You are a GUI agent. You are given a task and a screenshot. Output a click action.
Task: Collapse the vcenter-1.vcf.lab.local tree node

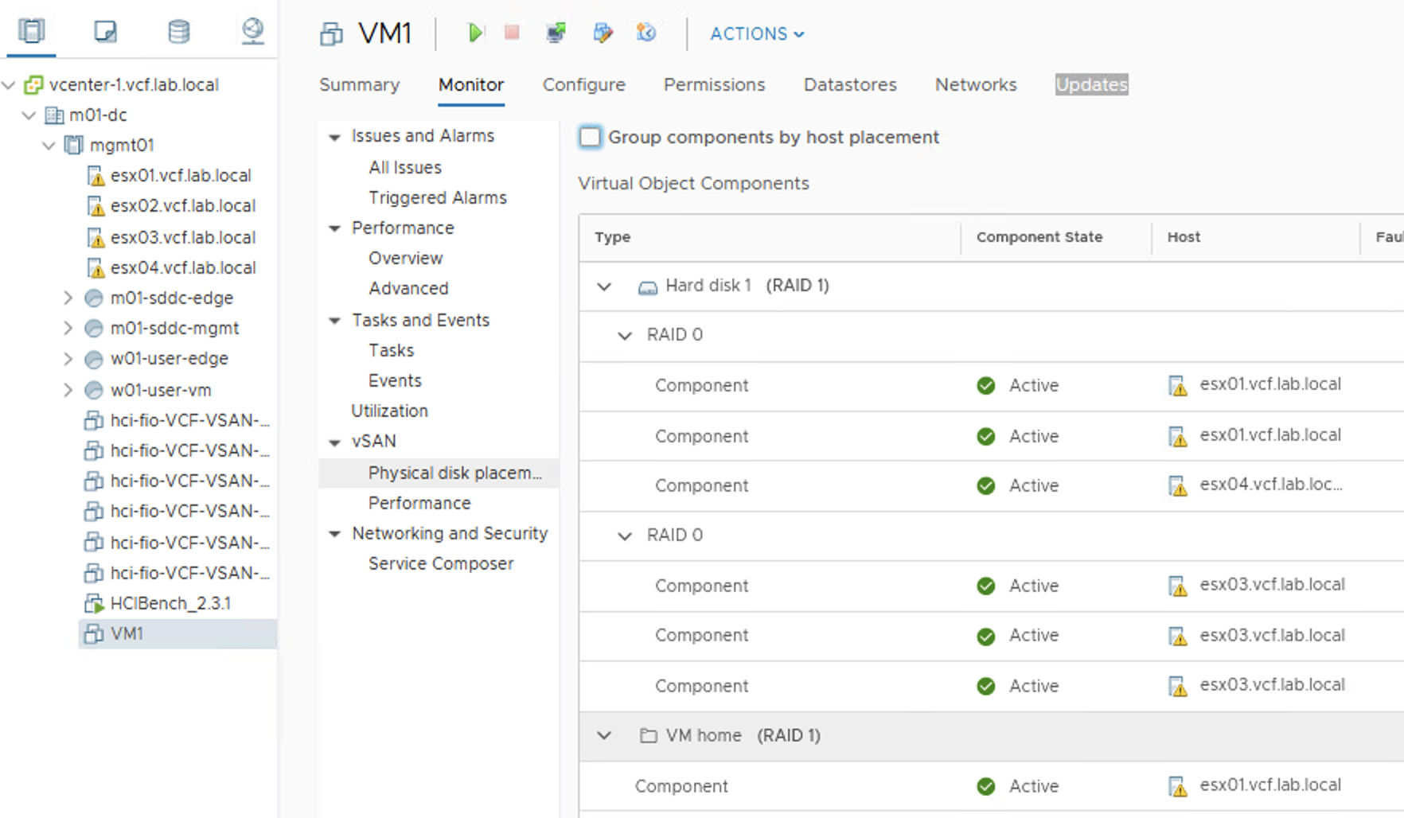(10, 85)
